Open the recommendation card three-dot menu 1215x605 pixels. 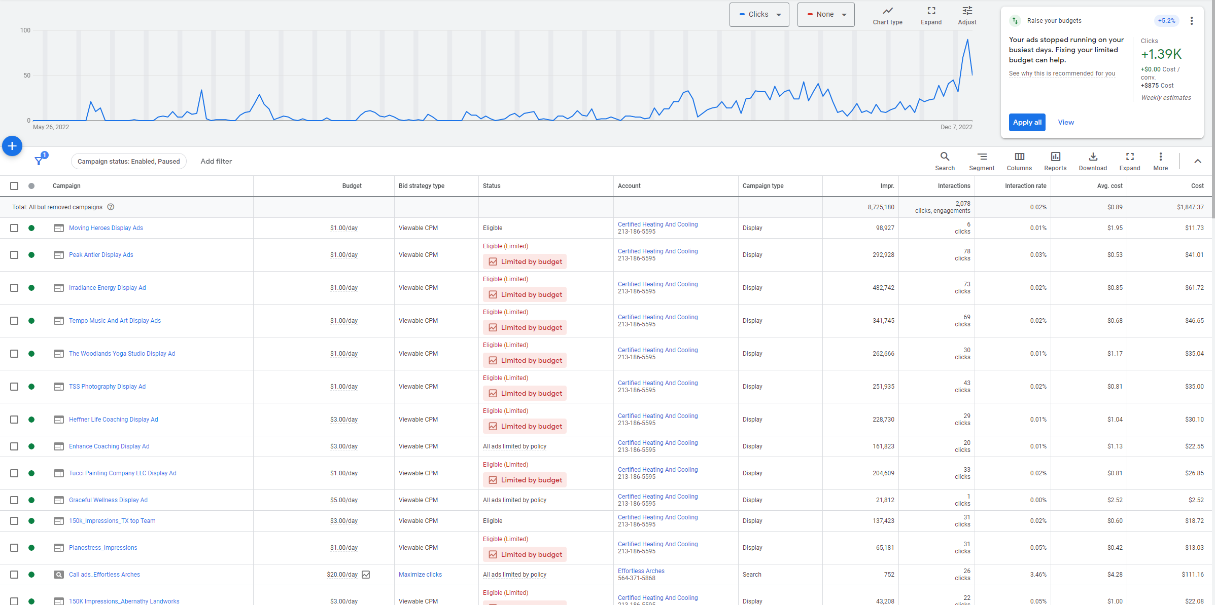click(x=1192, y=21)
